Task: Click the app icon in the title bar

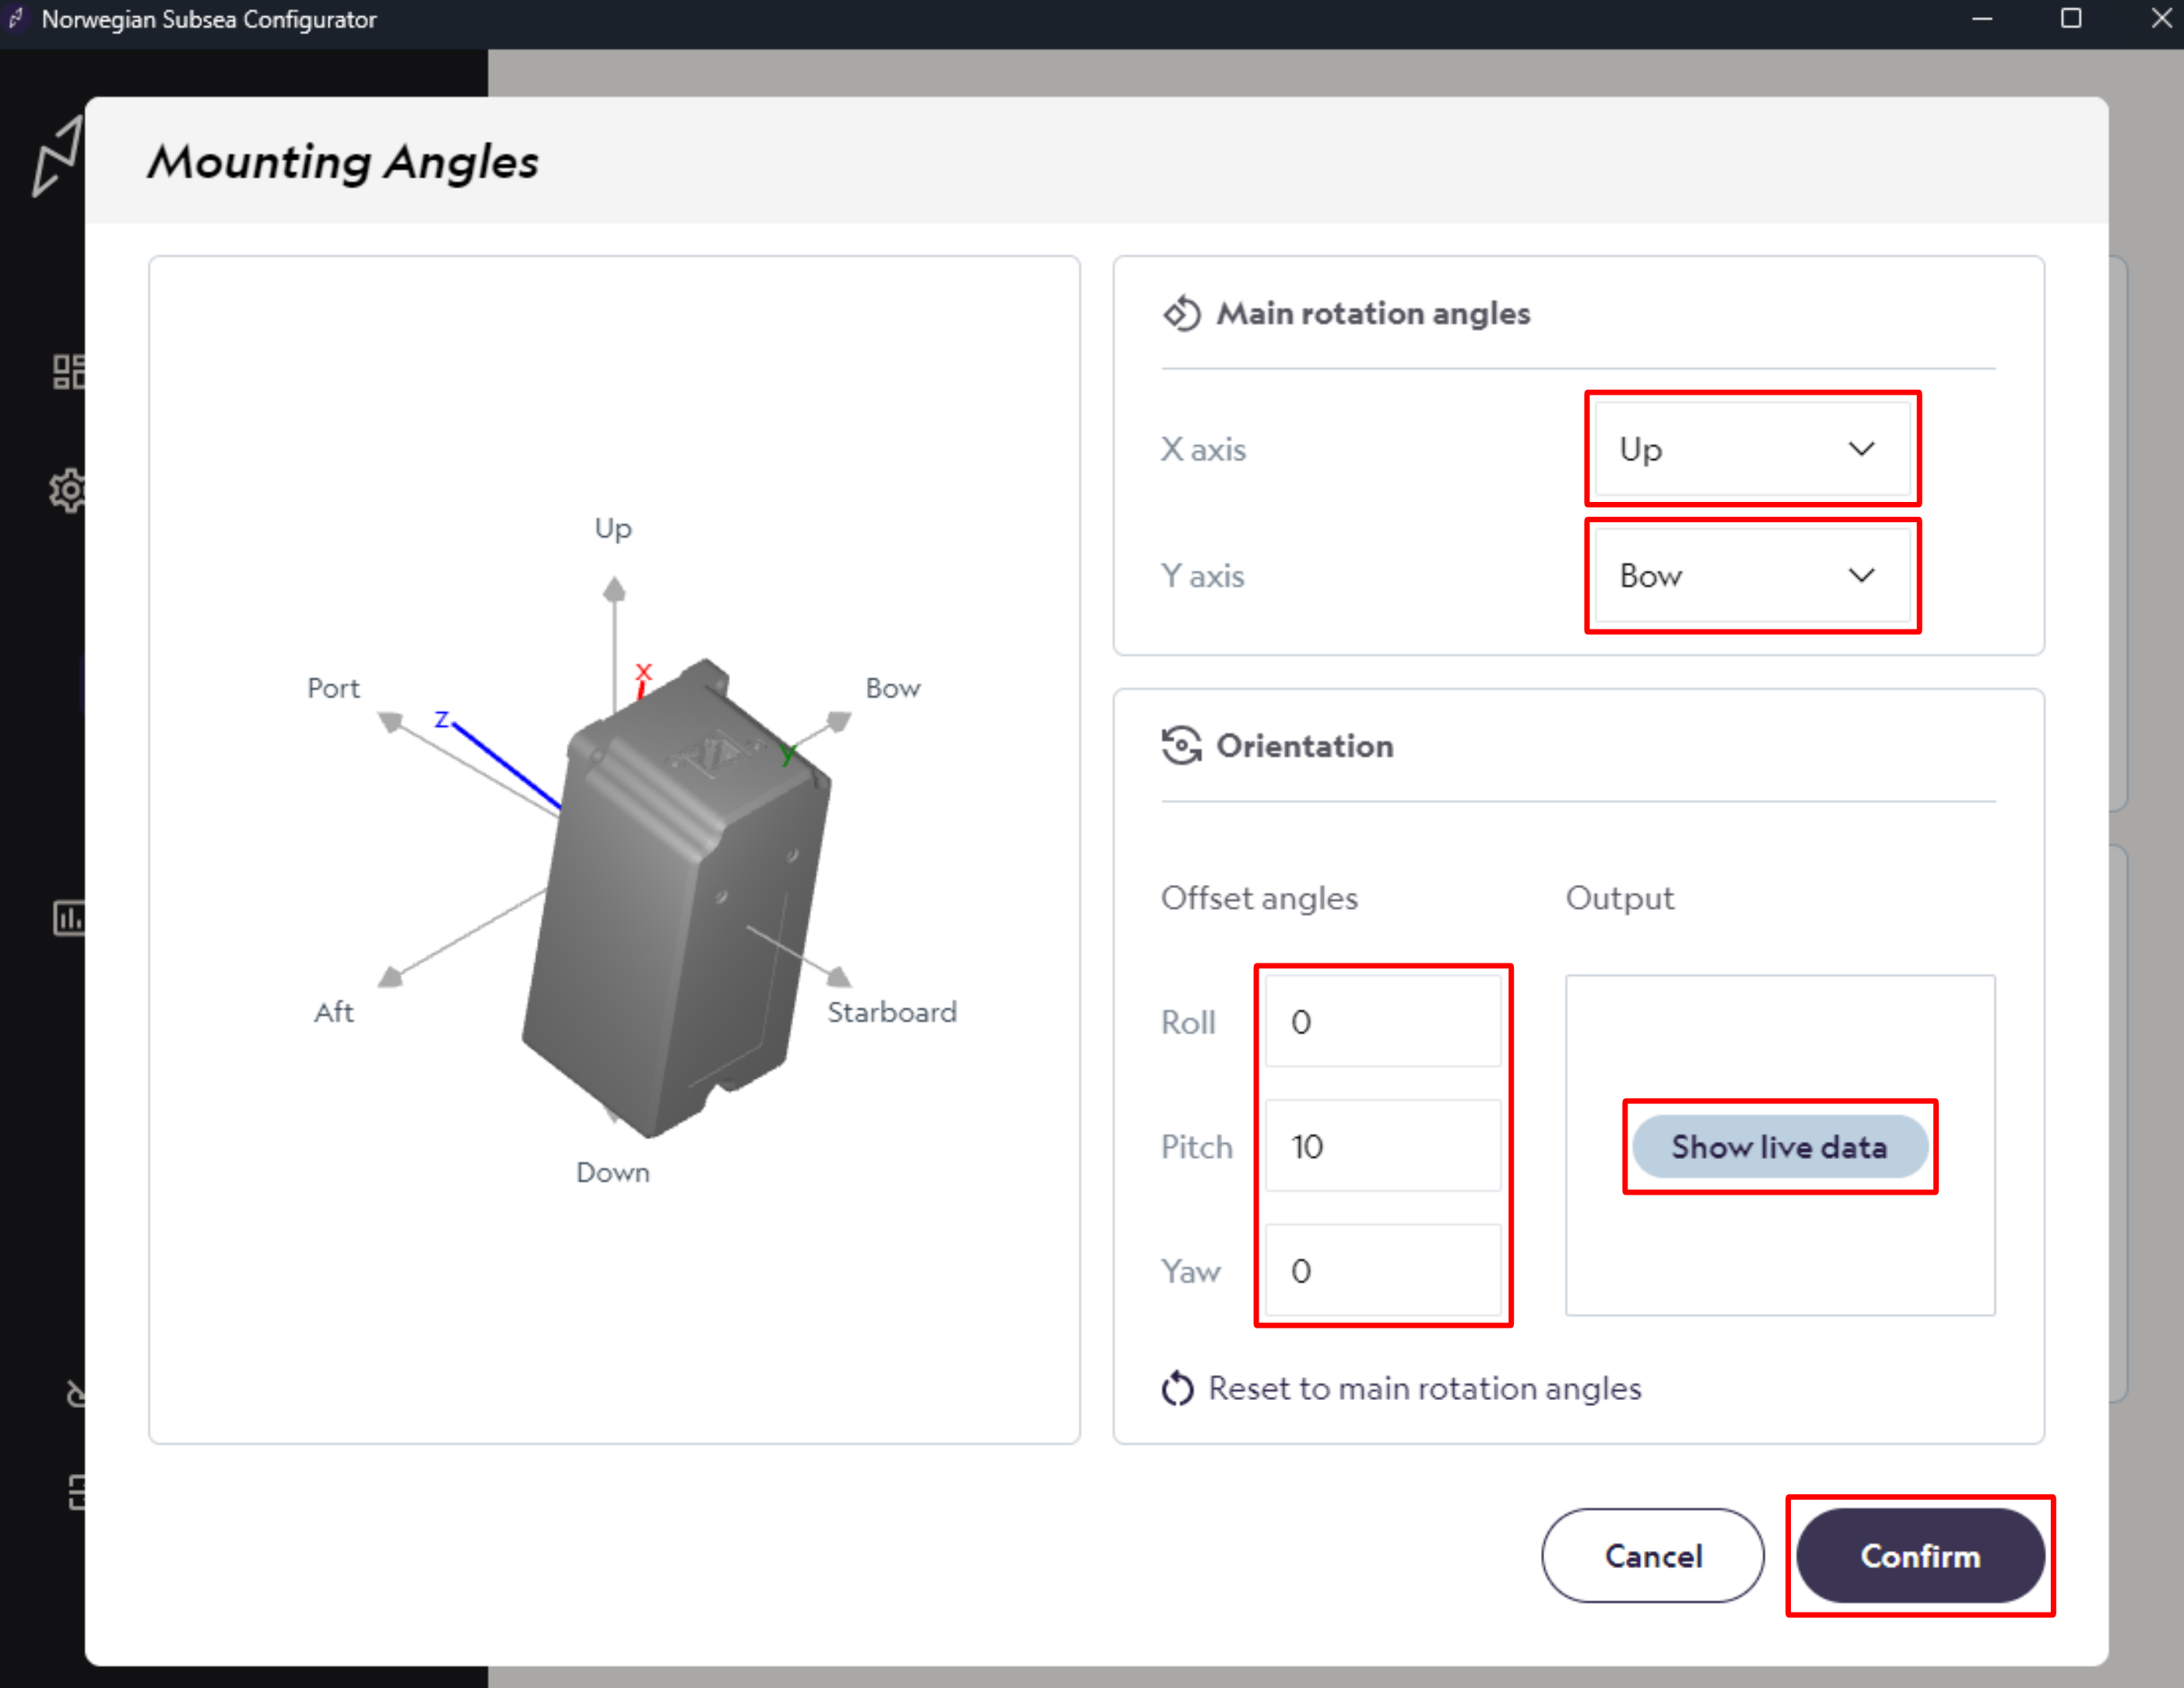Action: pos(16,19)
